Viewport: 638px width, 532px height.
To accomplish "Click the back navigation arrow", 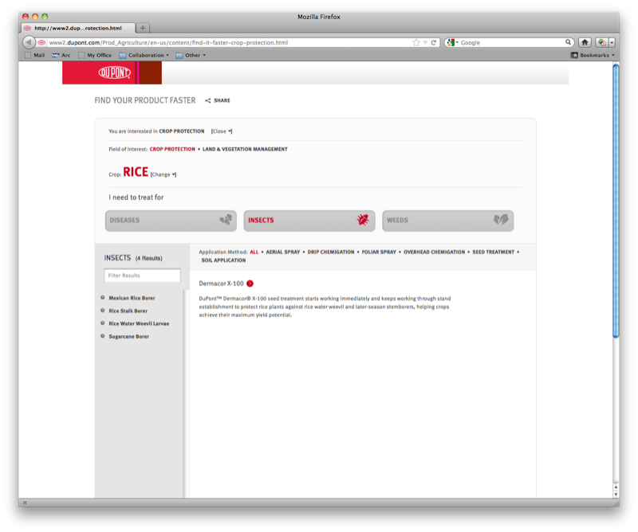I will [x=28, y=42].
